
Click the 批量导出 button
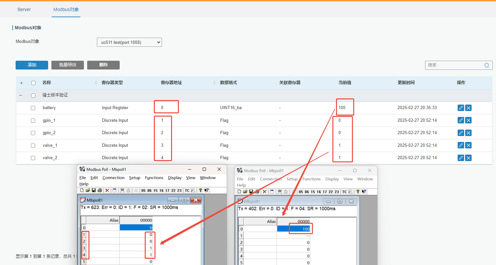pyautogui.click(x=68, y=65)
